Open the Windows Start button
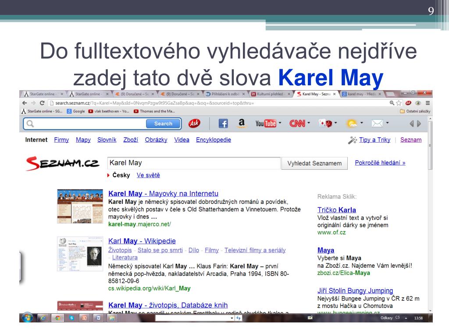The height and width of the screenshot is (336, 449). 28,318
